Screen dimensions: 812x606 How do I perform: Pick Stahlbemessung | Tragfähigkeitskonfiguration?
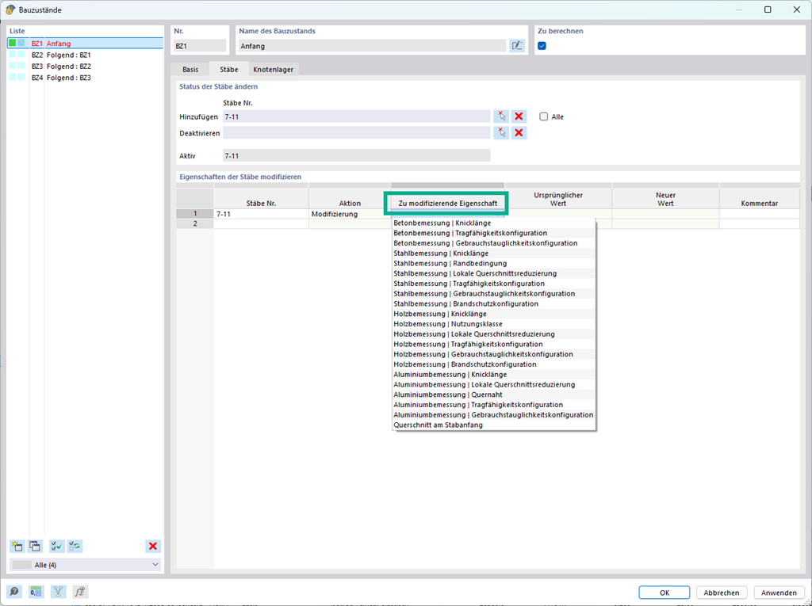click(493, 284)
